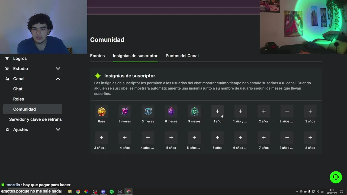Viewport: 347px width, 195px height.
Task: Click the username 'toortiis' in chat overlay
Action: pyautogui.click(x=13, y=185)
